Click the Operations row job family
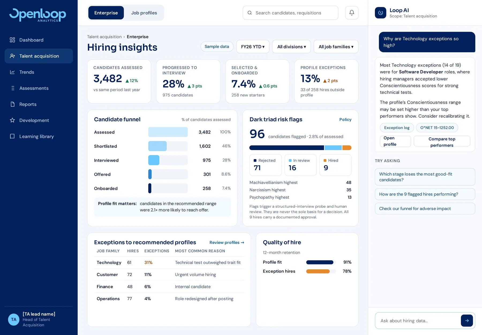The image size is (482, 335). (x=108, y=299)
